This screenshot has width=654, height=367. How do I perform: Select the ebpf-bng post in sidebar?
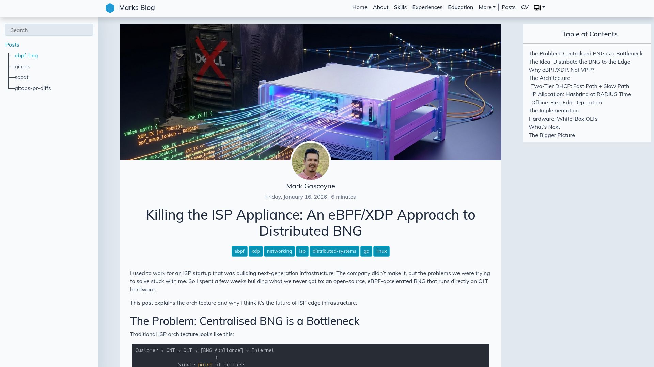[x=26, y=56]
